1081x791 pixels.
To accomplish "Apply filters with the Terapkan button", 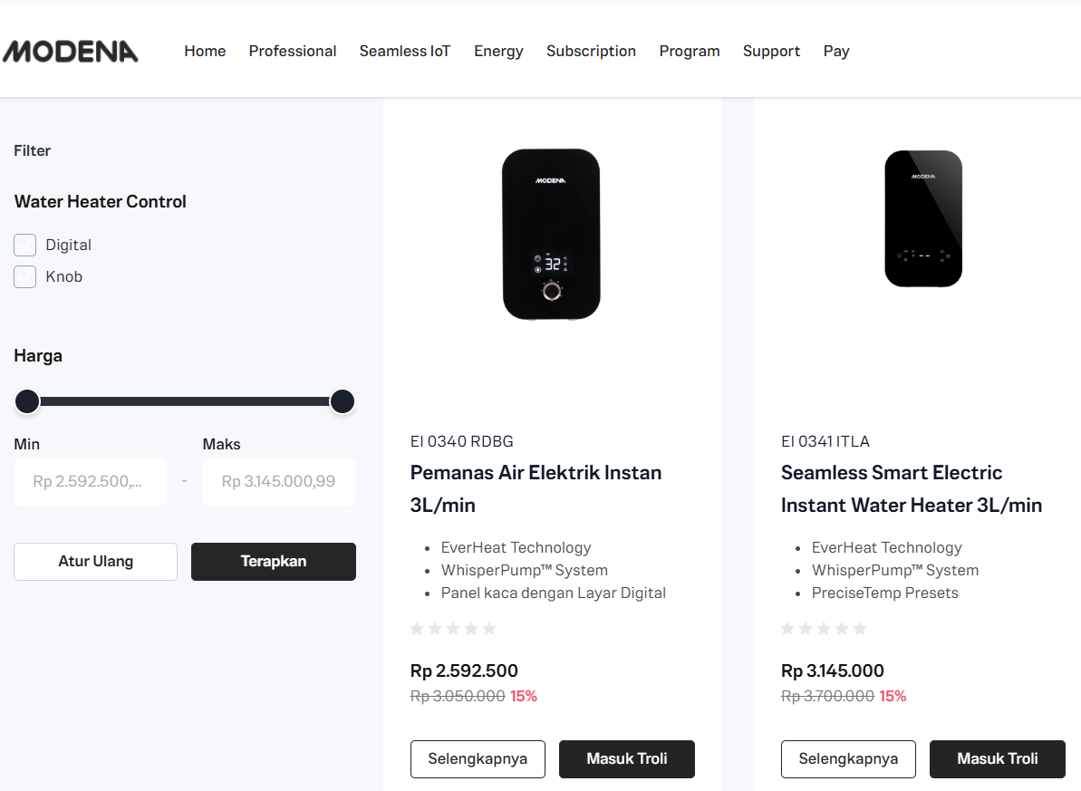I will tap(273, 561).
